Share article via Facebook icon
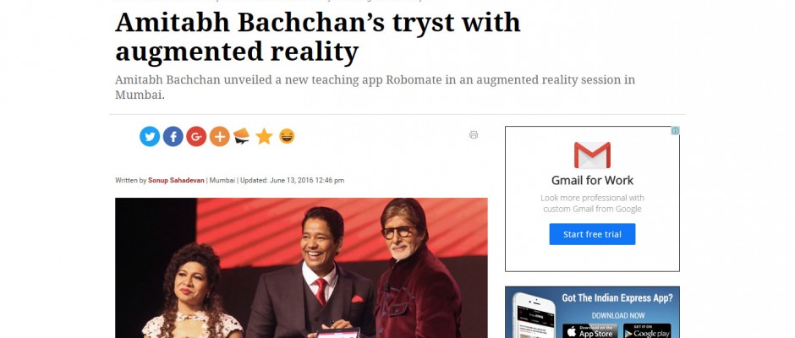Screen dimensions: 795x338 173,136
